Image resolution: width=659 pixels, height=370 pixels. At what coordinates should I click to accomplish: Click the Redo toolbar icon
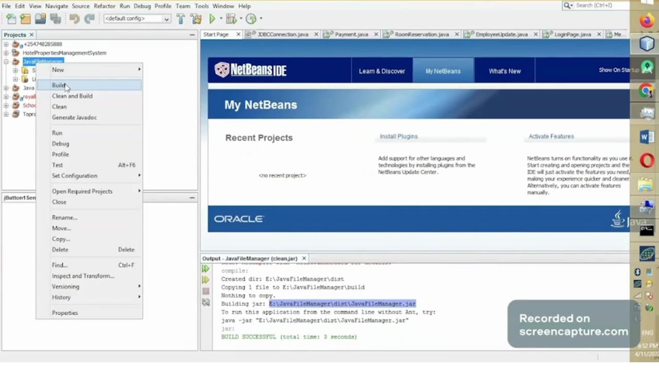click(x=89, y=19)
